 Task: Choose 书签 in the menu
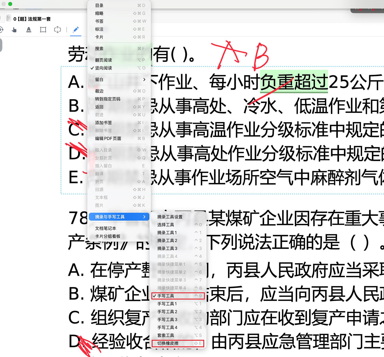tap(119, 21)
